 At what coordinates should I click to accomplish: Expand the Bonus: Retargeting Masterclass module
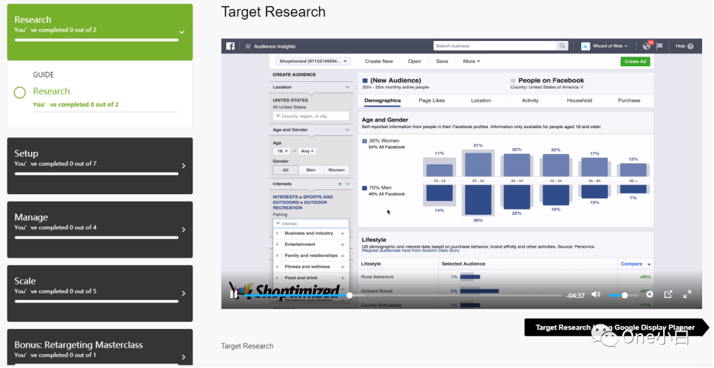click(184, 357)
